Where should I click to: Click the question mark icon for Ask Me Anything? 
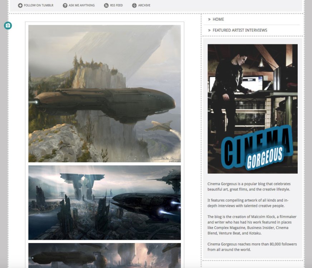pyautogui.click(x=65, y=5)
